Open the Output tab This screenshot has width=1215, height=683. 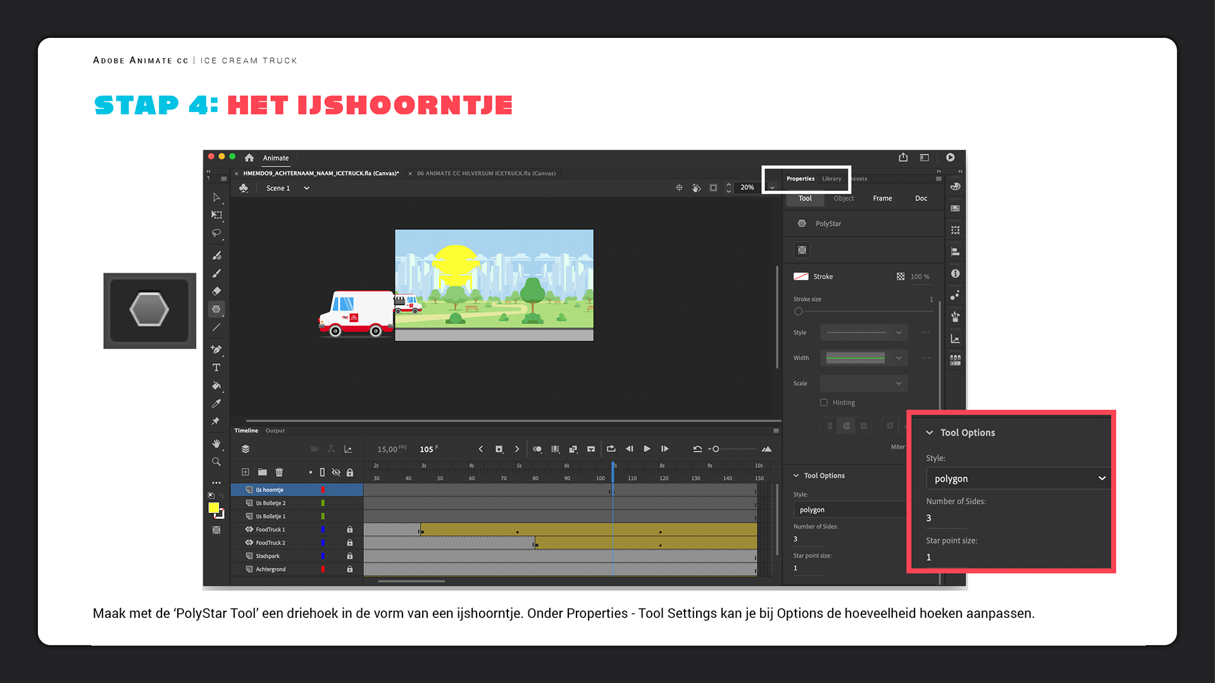[275, 431]
